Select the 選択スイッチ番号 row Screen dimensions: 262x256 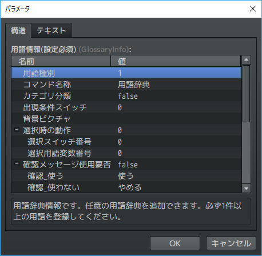tap(126, 142)
